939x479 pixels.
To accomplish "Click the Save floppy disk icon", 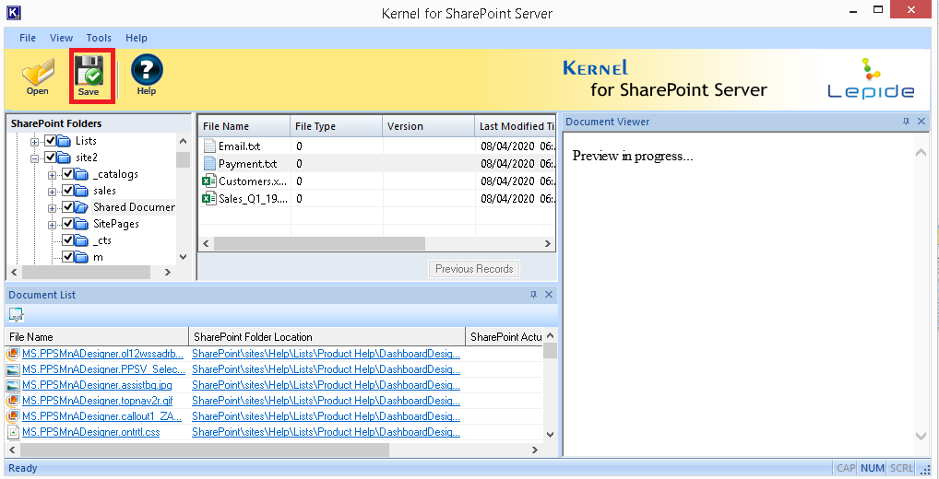I will pos(89,71).
